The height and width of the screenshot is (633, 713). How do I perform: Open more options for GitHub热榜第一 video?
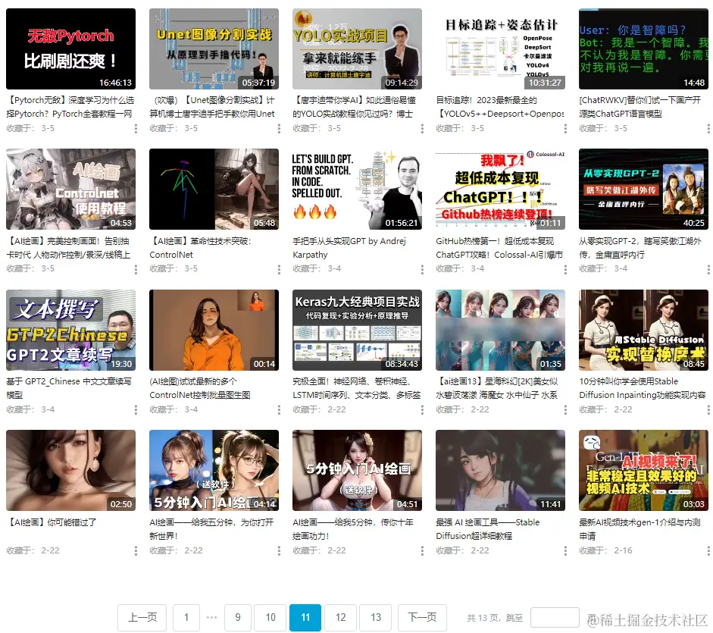[x=565, y=269]
